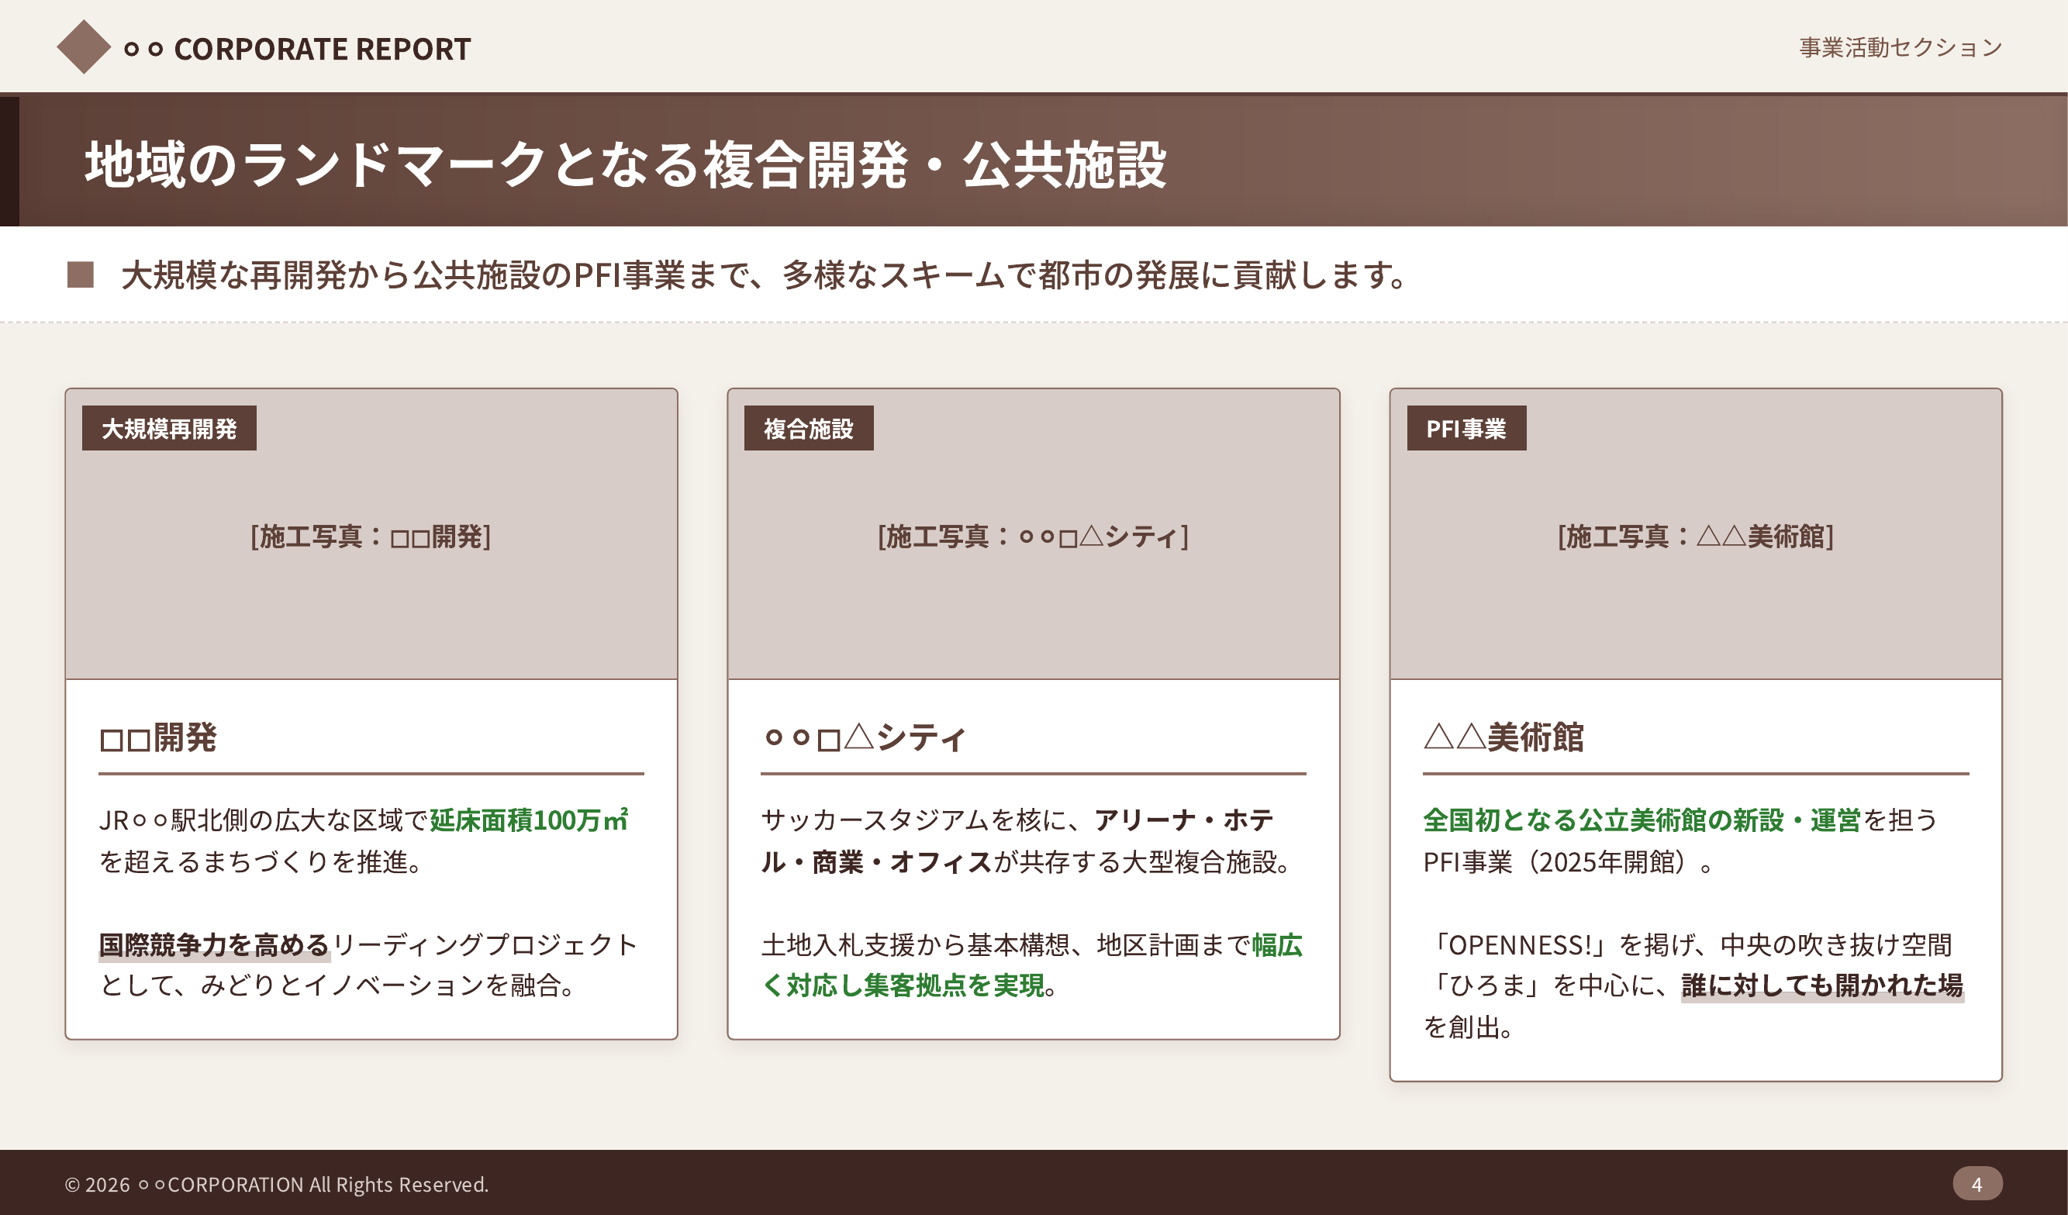This screenshot has width=2068, height=1215.
Task: Click the page number 4 badge
Action: (x=1977, y=1184)
